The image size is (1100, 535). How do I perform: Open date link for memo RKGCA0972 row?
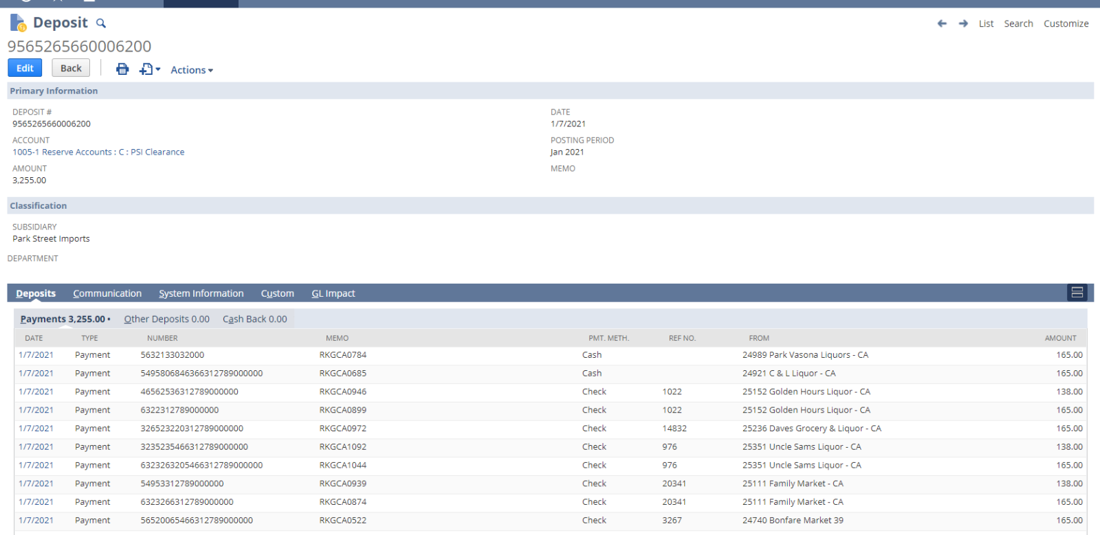[x=36, y=429]
